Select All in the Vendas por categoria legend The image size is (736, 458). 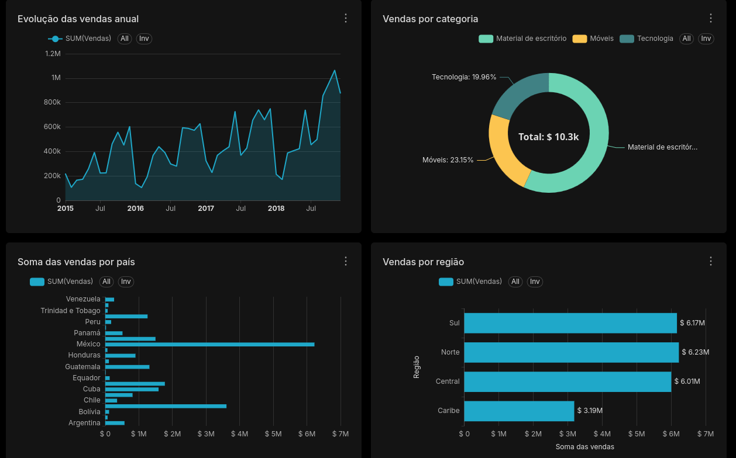pyautogui.click(x=686, y=39)
